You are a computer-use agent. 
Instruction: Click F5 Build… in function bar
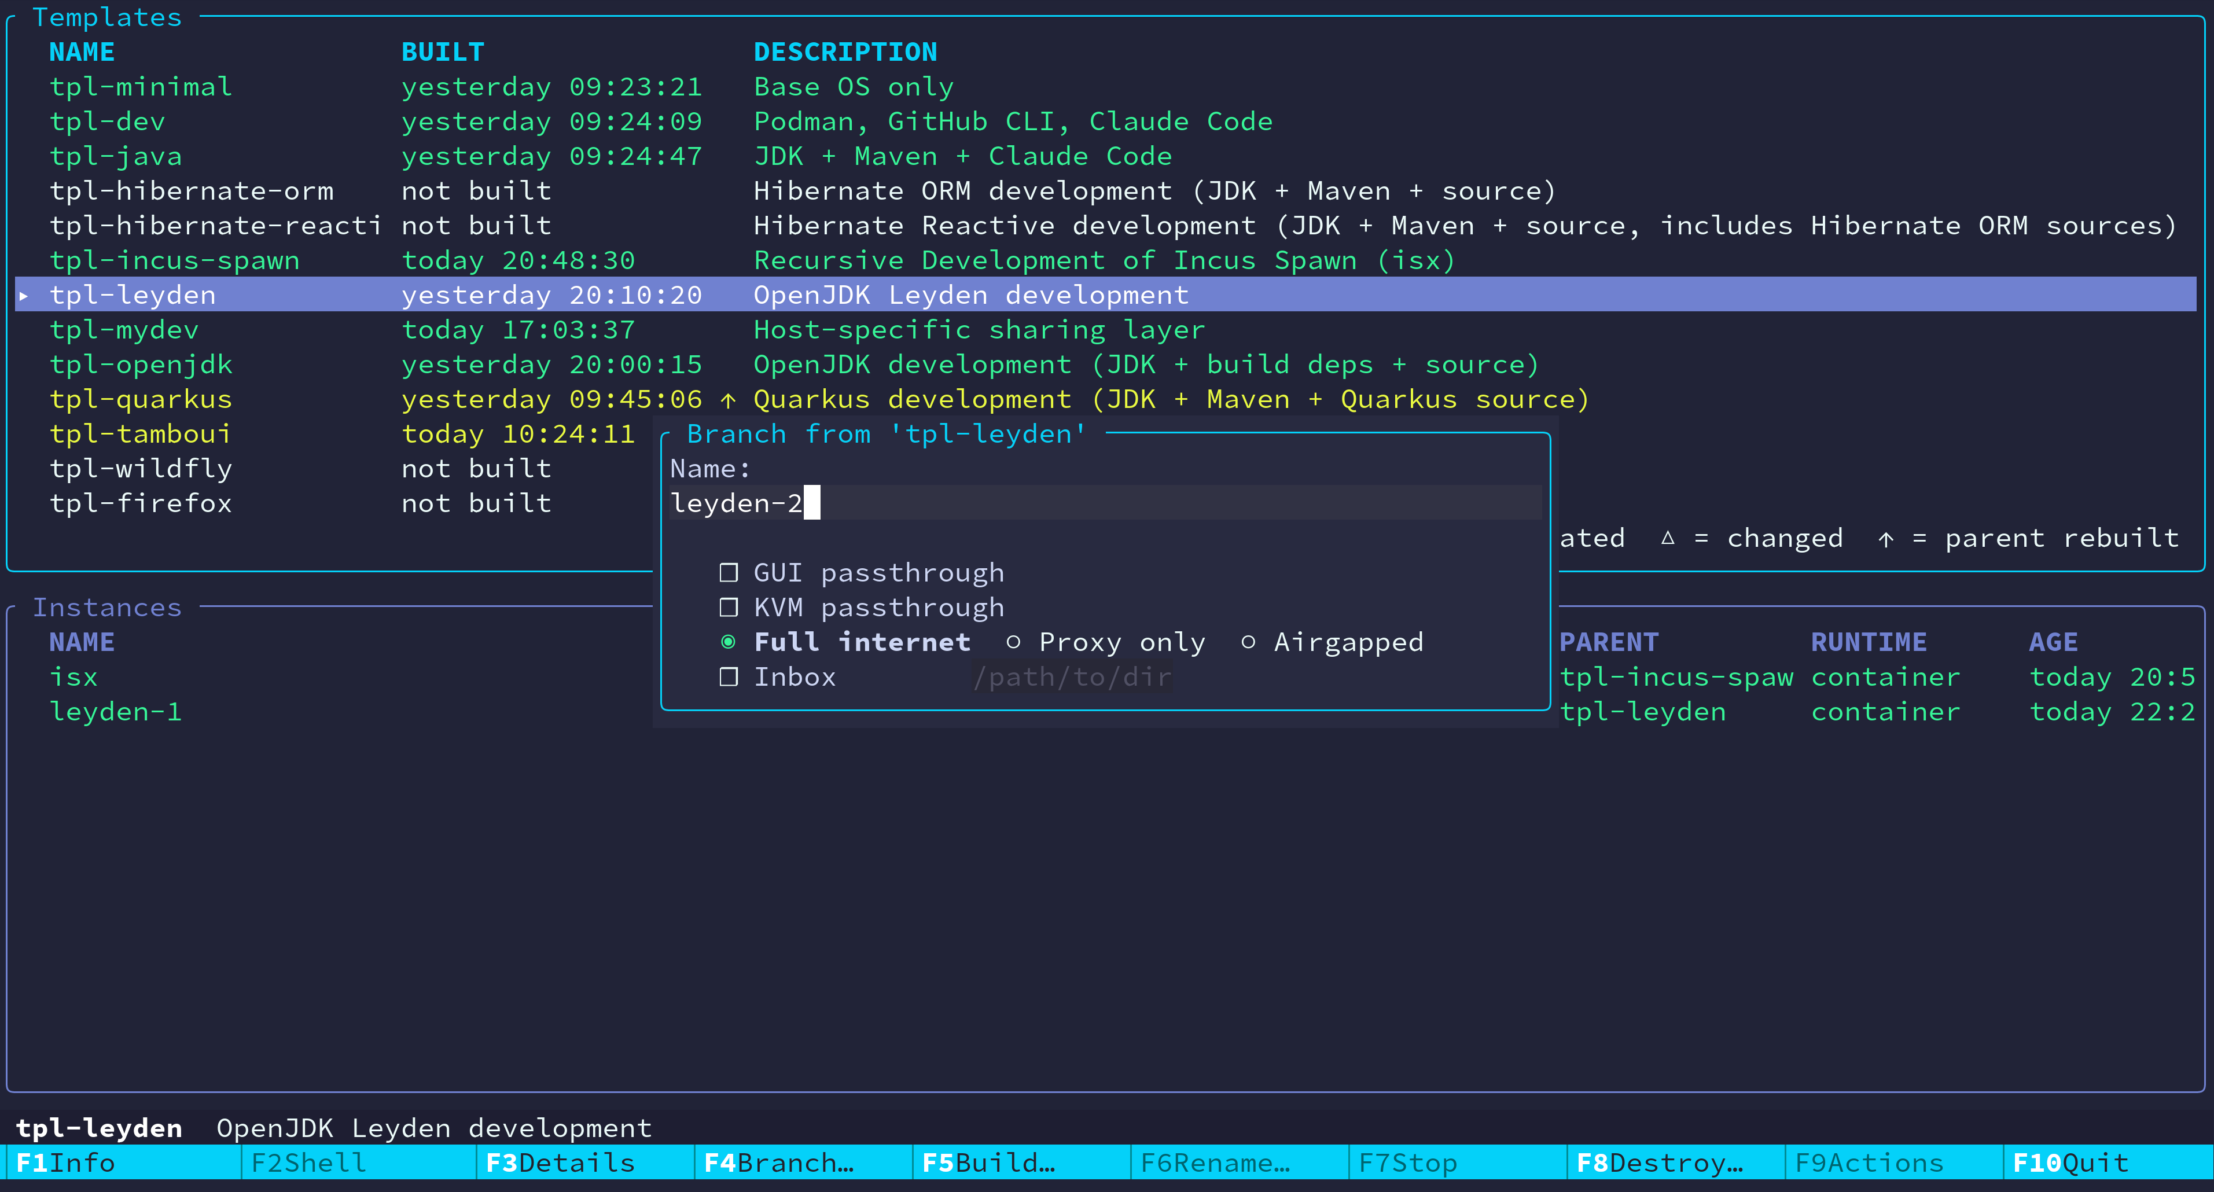(x=1022, y=1163)
